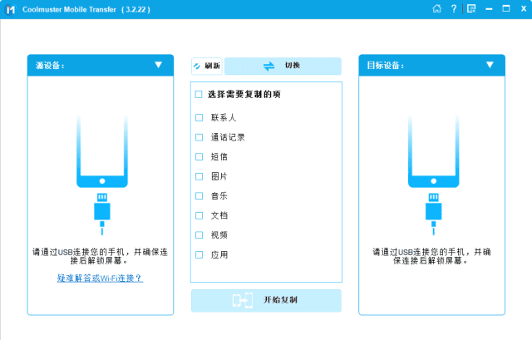
Task: Click the 开始复制 start copy button
Action: [266, 300]
